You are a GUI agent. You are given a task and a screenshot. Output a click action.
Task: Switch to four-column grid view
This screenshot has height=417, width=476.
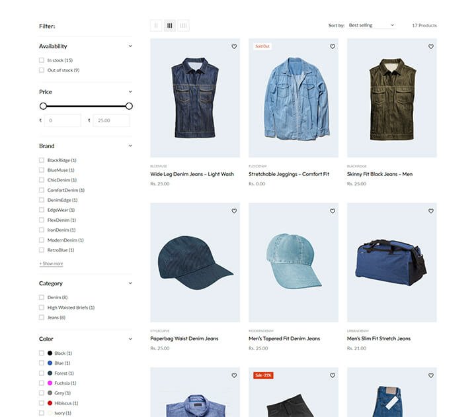pyautogui.click(x=183, y=26)
